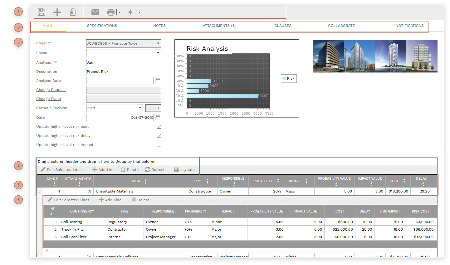Click the first building thumbnail image
This screenshot has width=450, height=265.
click(328, 56)
